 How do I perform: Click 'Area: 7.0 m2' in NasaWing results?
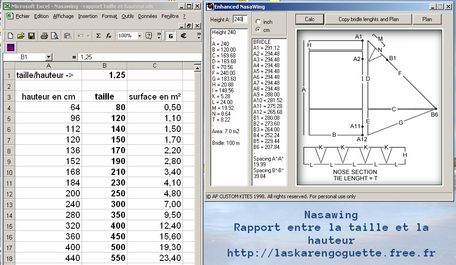[x=226, y=131]
